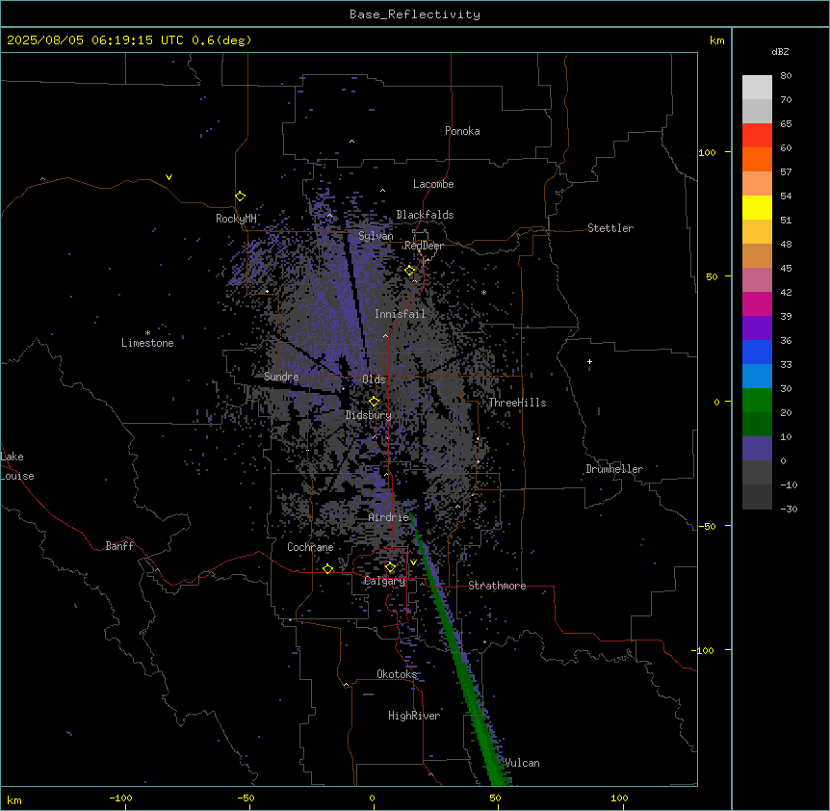This screenshot has width=830, height=811.
Task: Click the Blackfalds city label
Action: pos(425,215)
